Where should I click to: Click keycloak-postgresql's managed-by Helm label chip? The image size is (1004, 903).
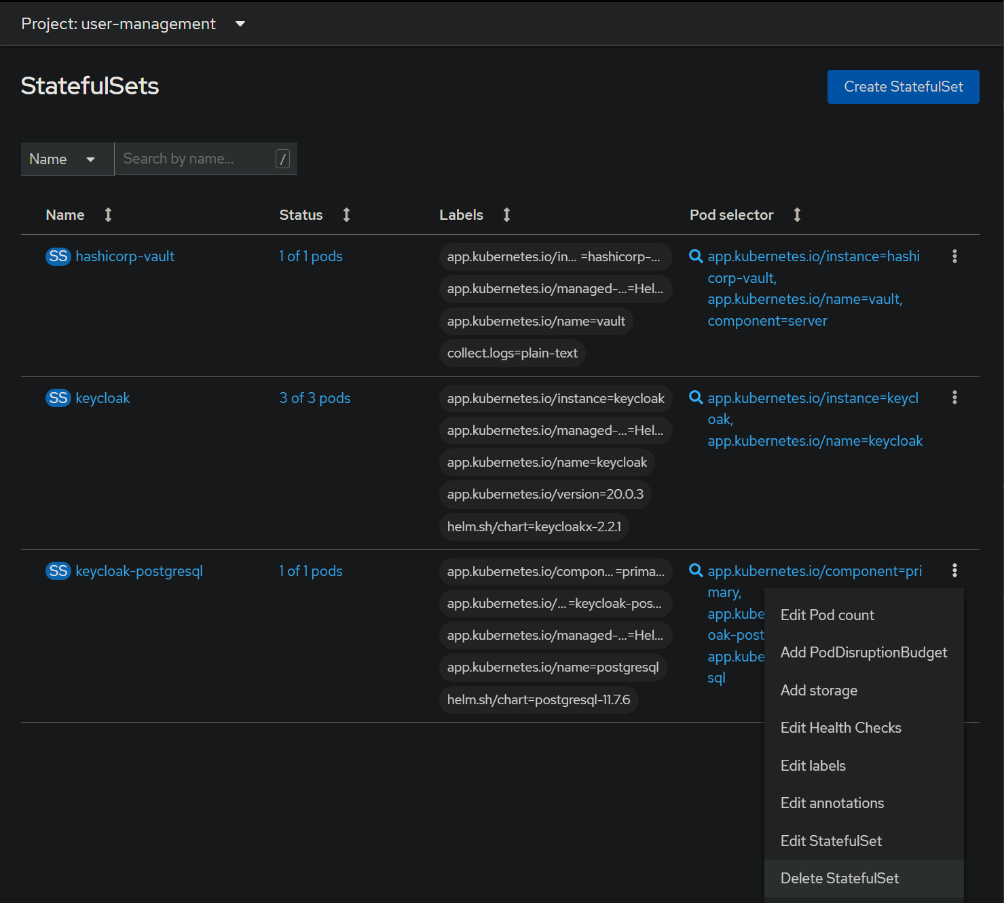pyautogui.click(x=556, y=636)
